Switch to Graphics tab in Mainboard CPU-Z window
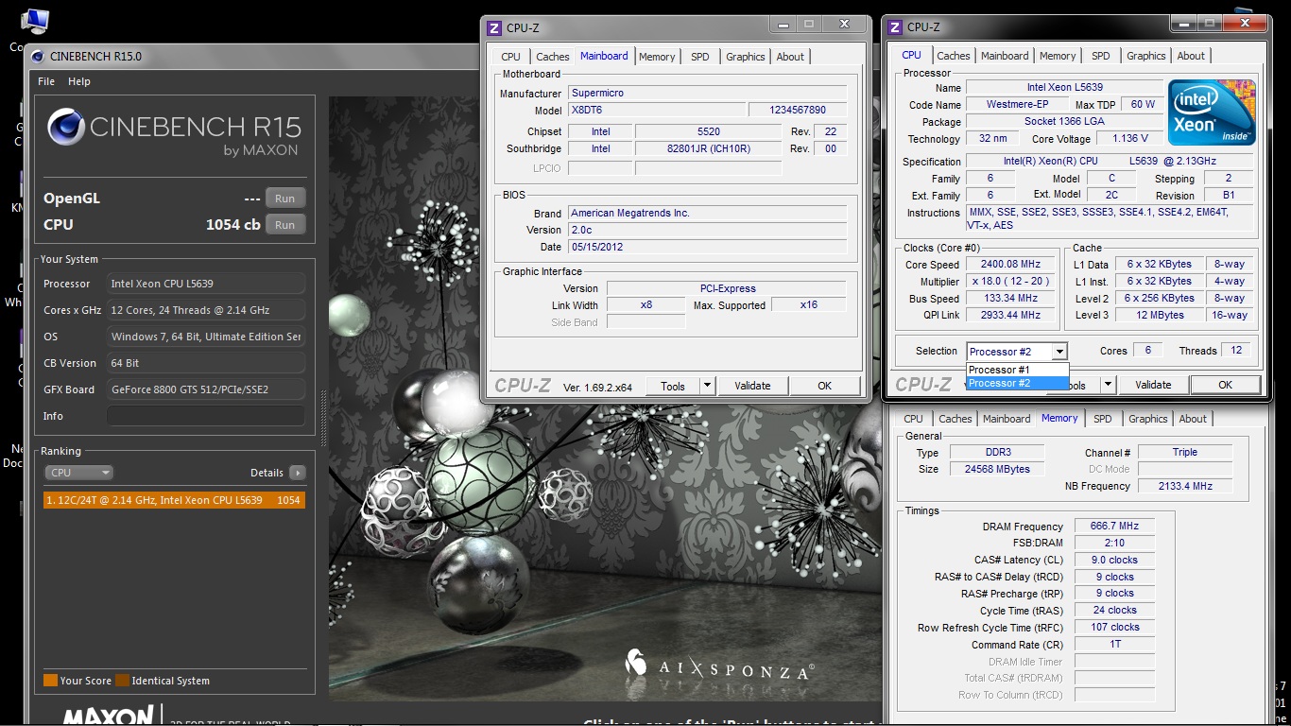 (746, 57)
